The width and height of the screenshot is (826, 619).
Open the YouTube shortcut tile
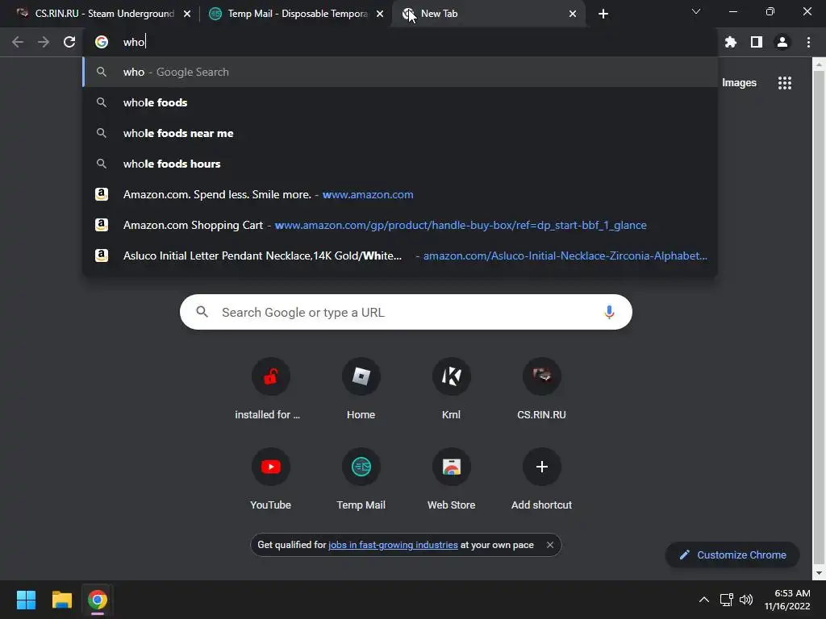[x=270, y=479]
